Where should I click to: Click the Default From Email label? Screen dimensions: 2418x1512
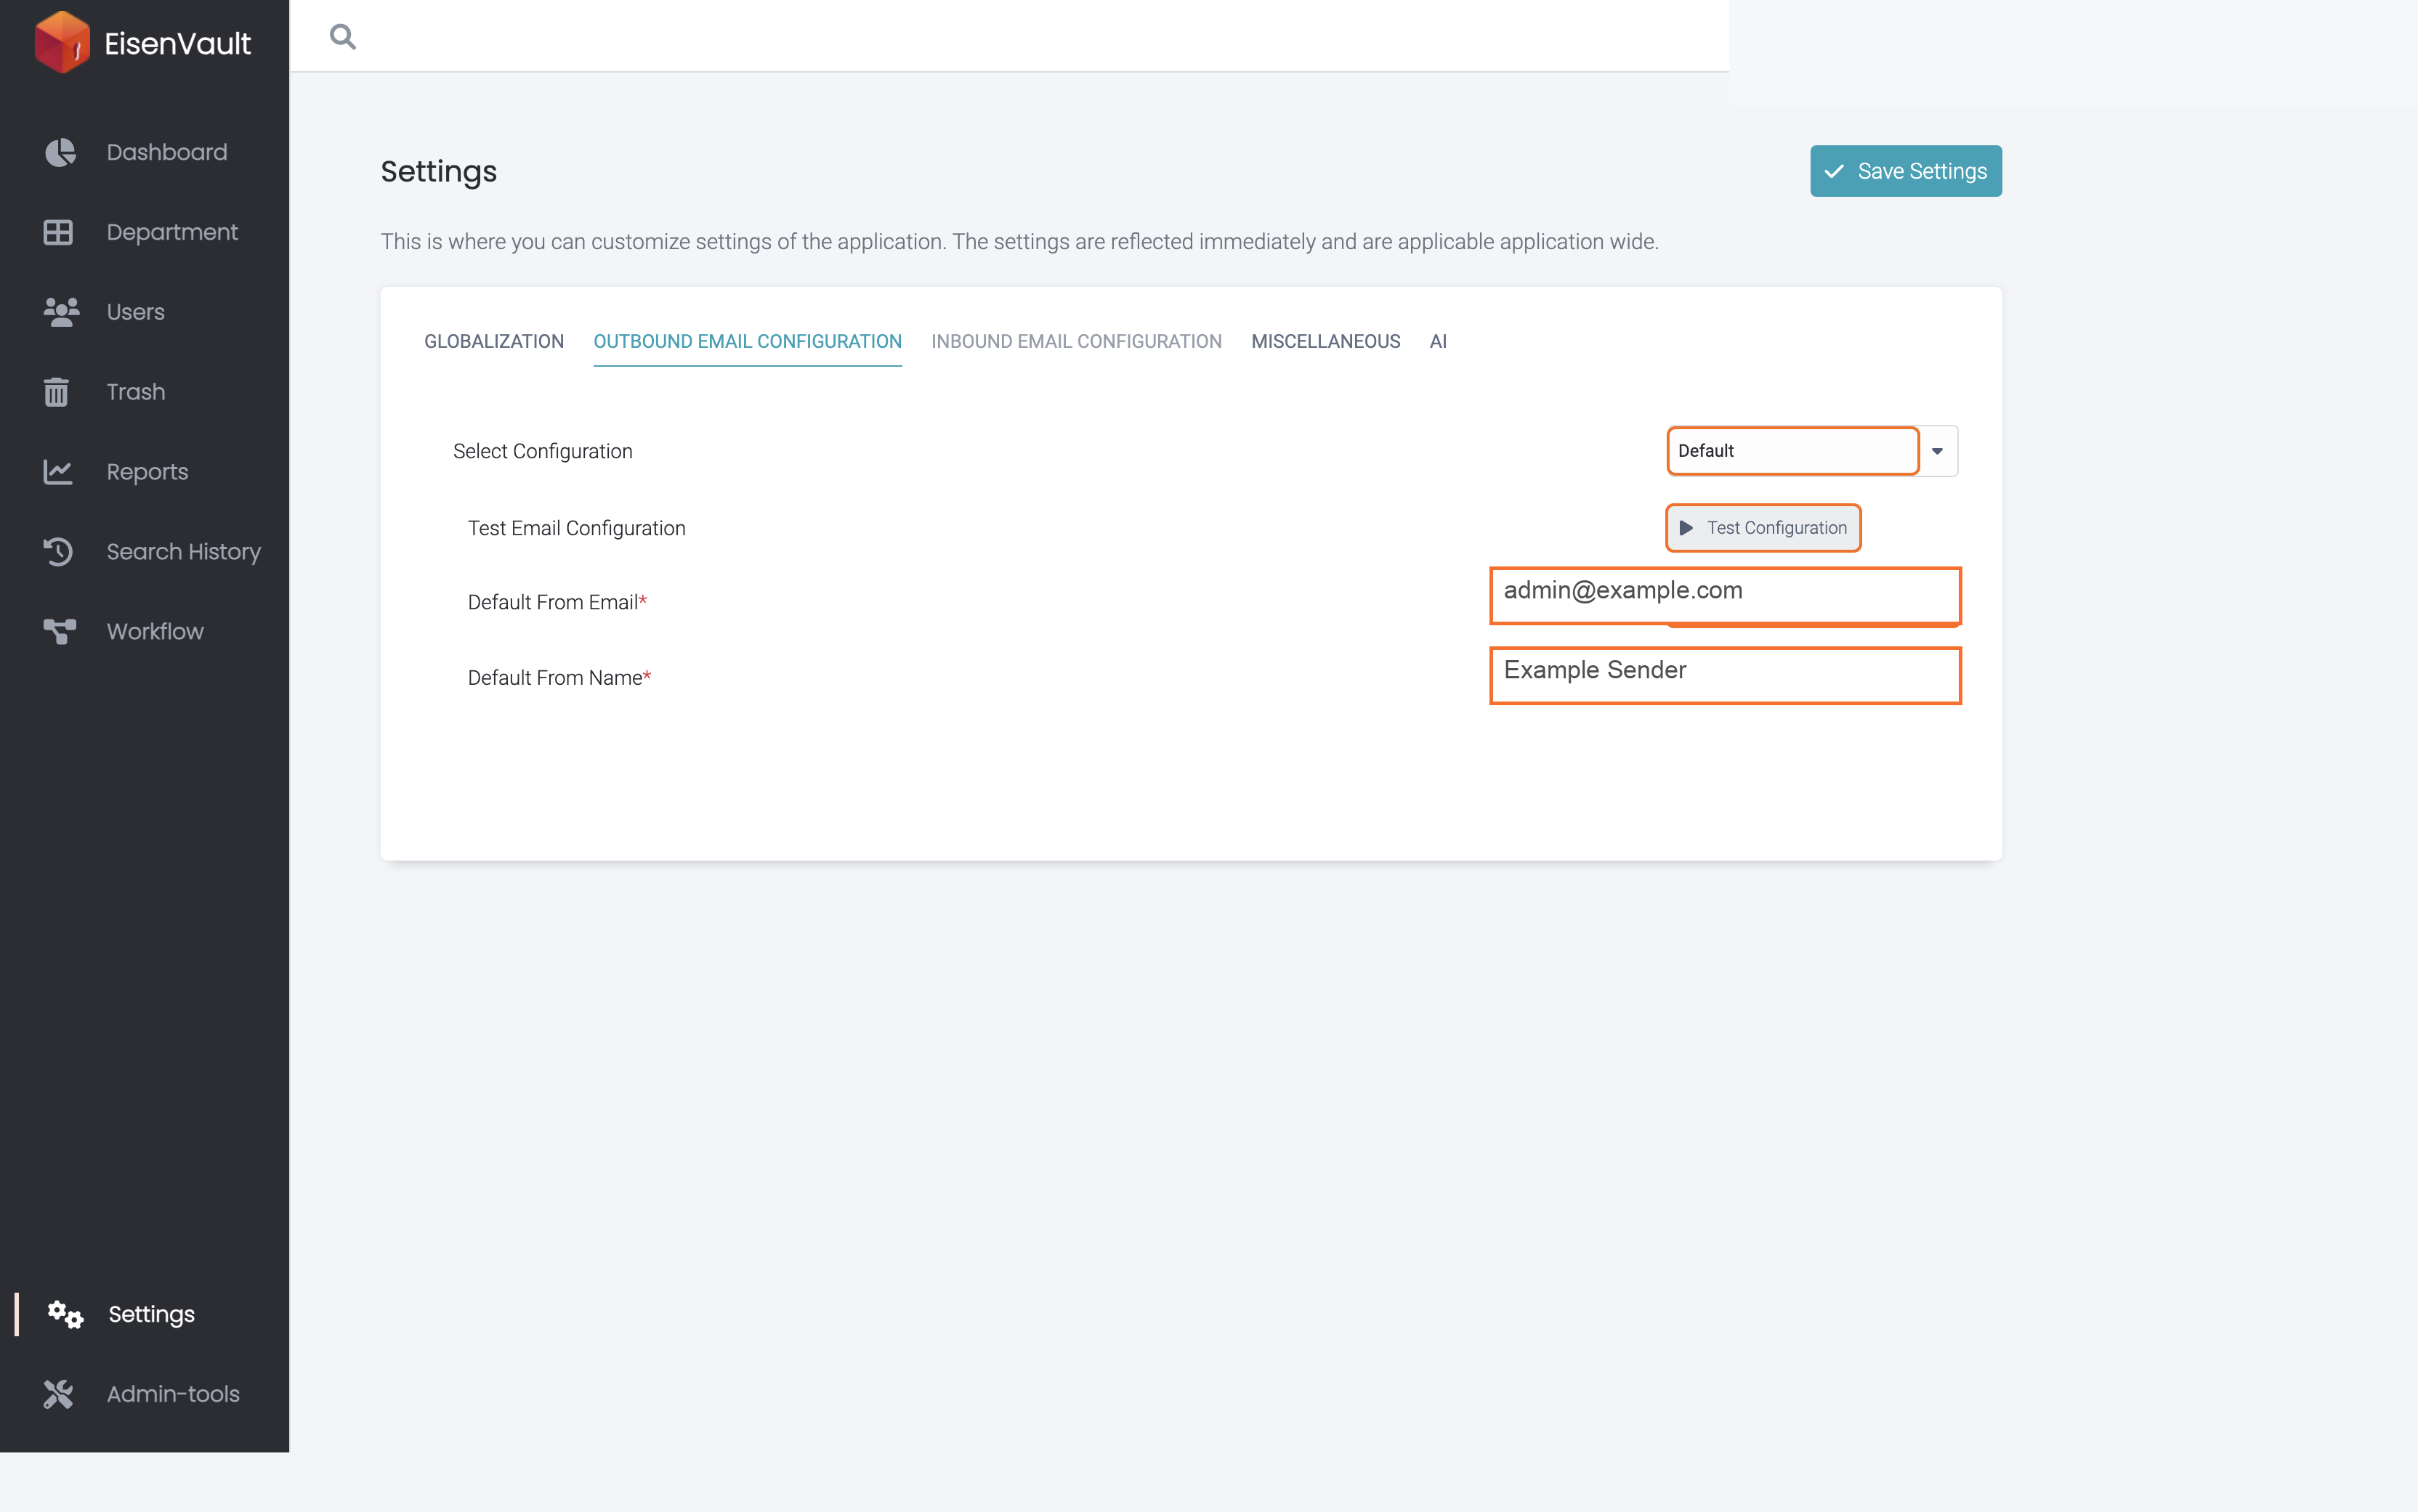pyautogui.click(x=557, y=602)
